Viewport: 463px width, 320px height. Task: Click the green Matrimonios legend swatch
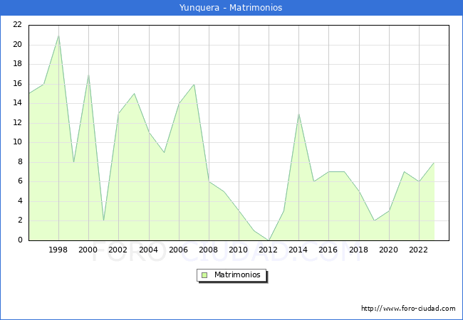pyautogui.click(x=204, y=275)
